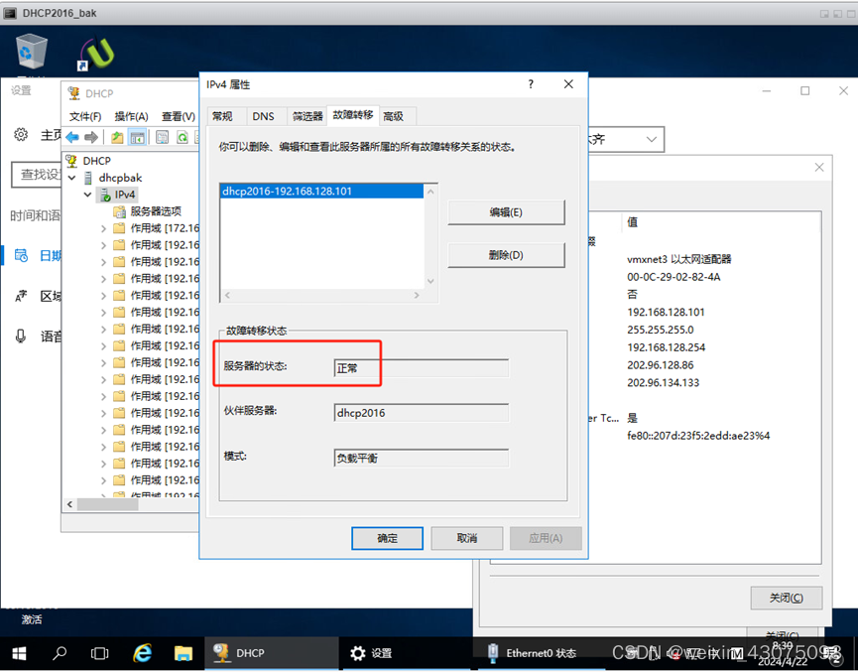Select the dhcpbak server node
858x672 pixels.
[120, 178]
